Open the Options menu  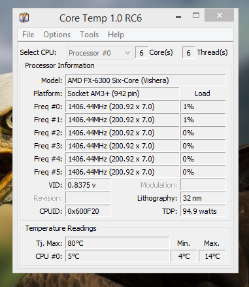(57, 35)
